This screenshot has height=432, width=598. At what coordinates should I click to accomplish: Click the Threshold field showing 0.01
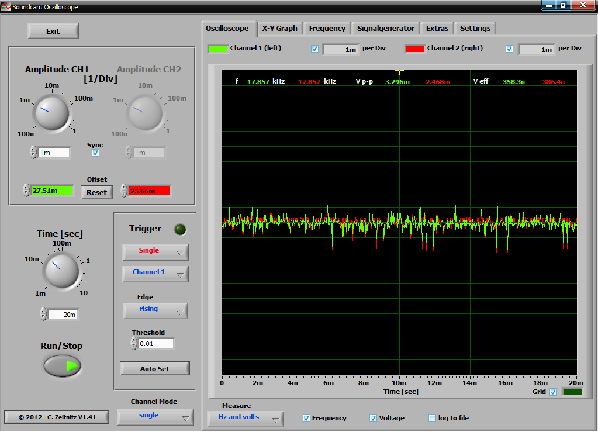pyautogui.click(x=156, y=344)
